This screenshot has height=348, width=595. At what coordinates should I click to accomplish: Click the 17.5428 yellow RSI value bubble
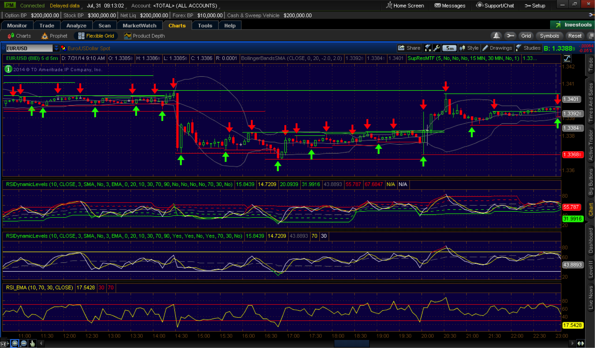tap(572, 325)
